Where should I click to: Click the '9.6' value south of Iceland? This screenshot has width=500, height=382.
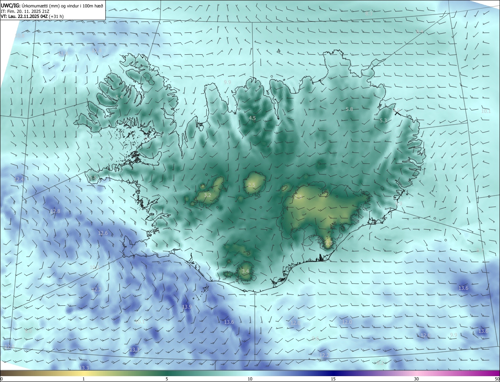[315, 339]
